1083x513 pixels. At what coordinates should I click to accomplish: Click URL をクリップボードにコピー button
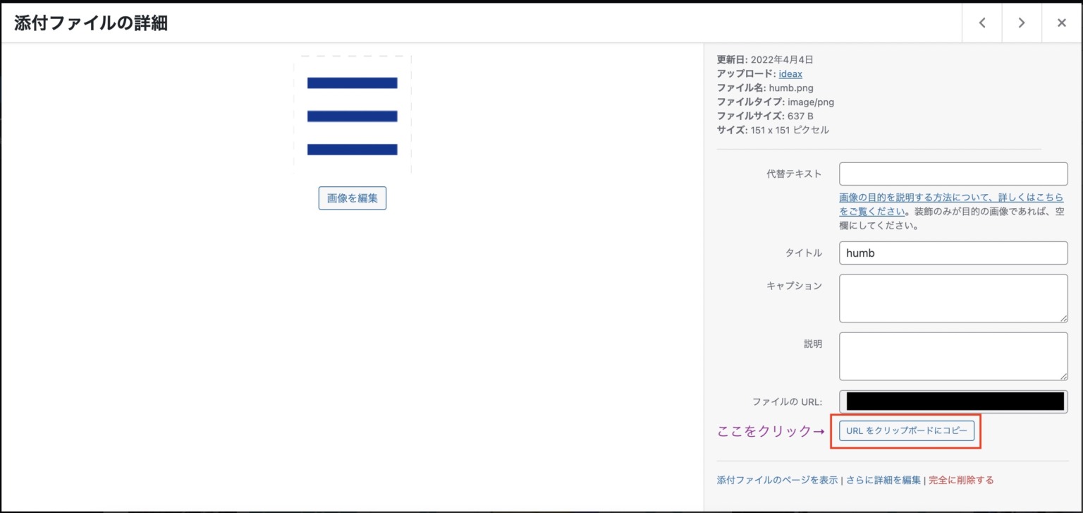[x=907, y=430]
